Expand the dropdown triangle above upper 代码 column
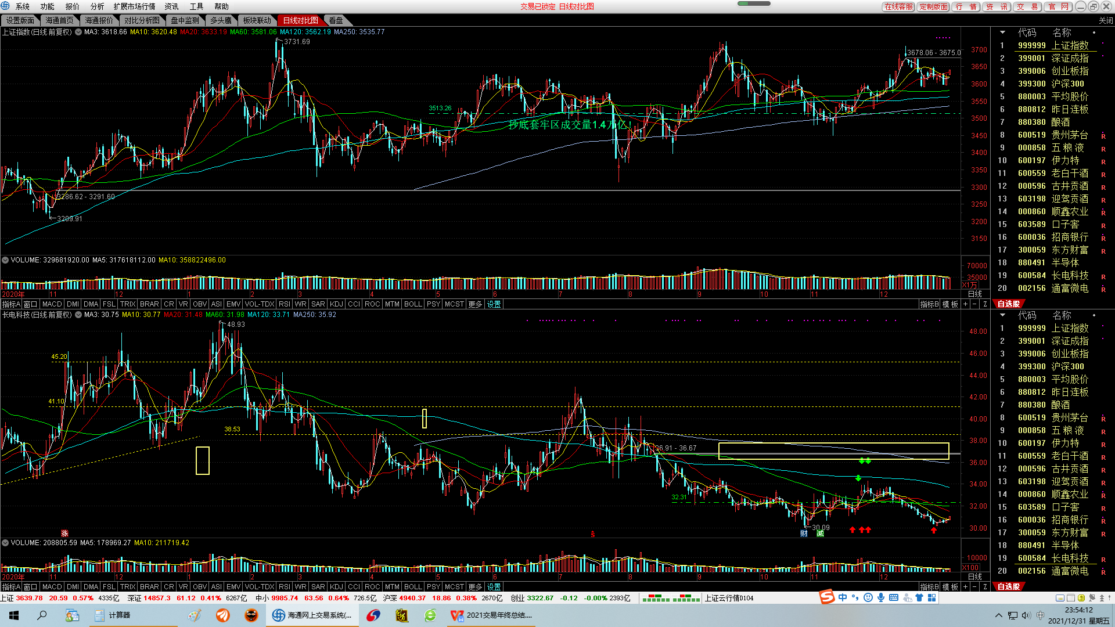Image resolution: width=1115 pixels, height=627 pixels. coord(1002,33)
